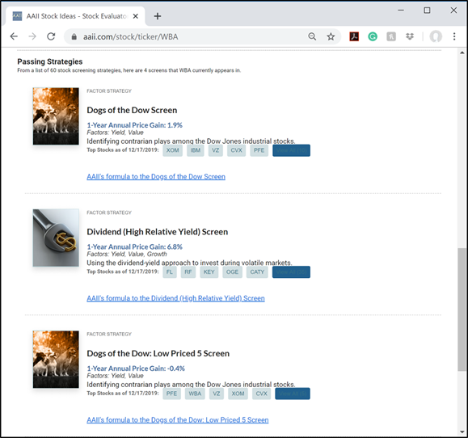Screen dimensions: 468x438
Task: Select PFE in Dogs of the Dow Screen
Action: pos(259,150)
